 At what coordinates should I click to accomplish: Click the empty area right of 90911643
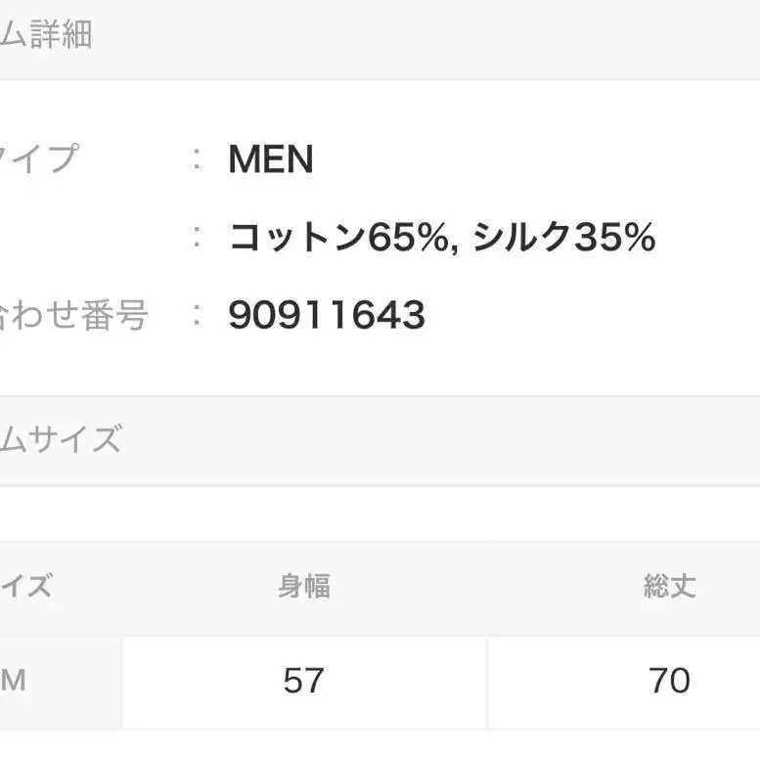click(x=587, y=315)
